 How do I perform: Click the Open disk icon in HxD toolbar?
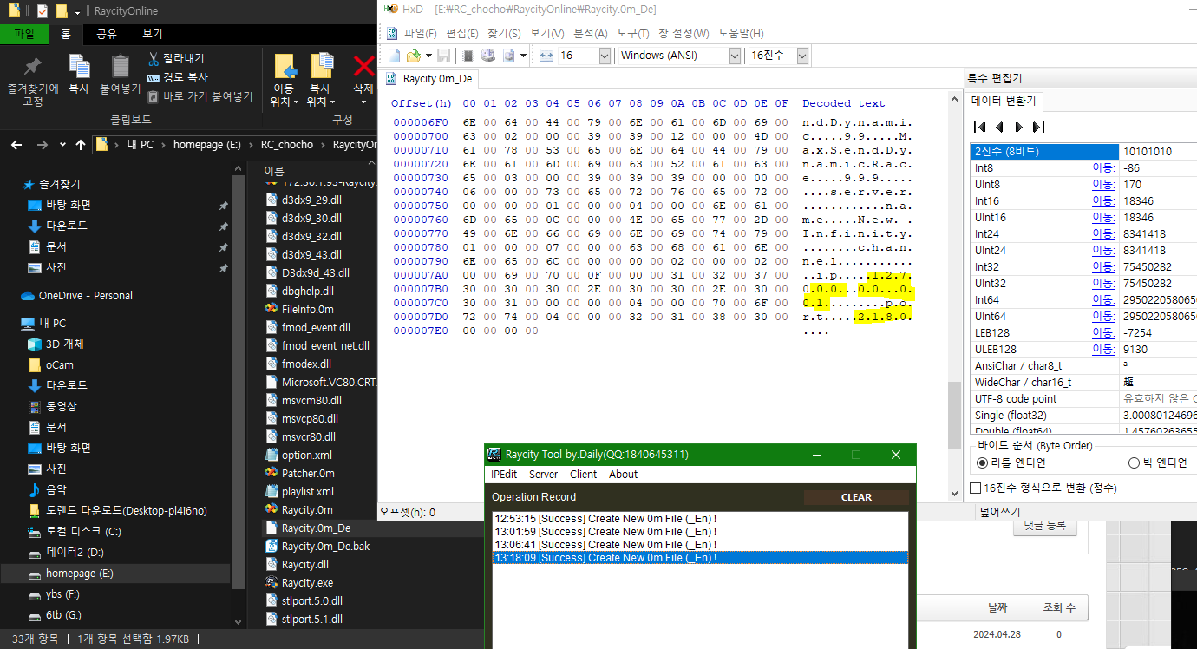pyautogui.click(x=487, y=56)
